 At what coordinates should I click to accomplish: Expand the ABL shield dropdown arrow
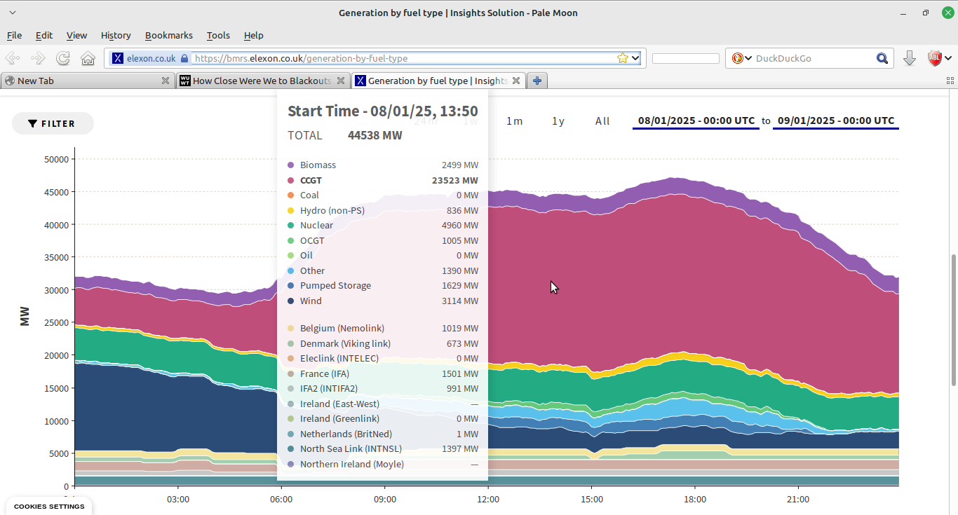coord(948,59)
